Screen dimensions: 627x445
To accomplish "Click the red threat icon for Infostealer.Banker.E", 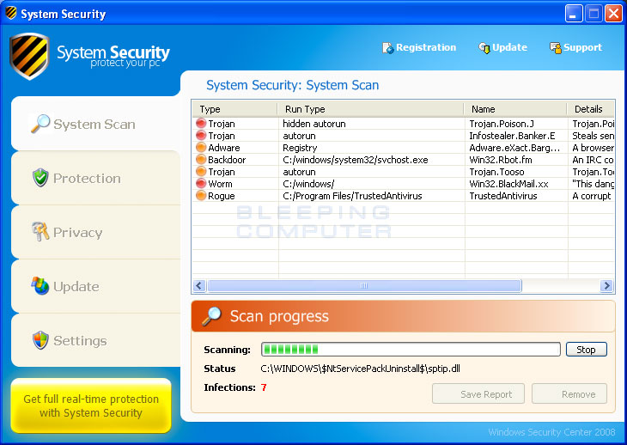I will [201, 135].
